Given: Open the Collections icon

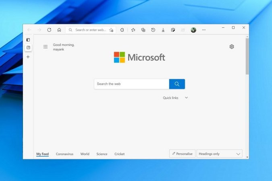Looking at the screenshot, I should click(143, 30).
